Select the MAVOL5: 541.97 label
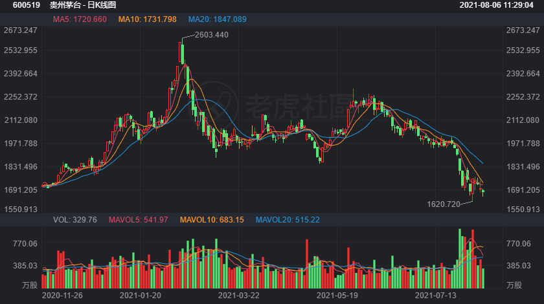The height and width of the screenshot is (304, 544). coord(139,220)
